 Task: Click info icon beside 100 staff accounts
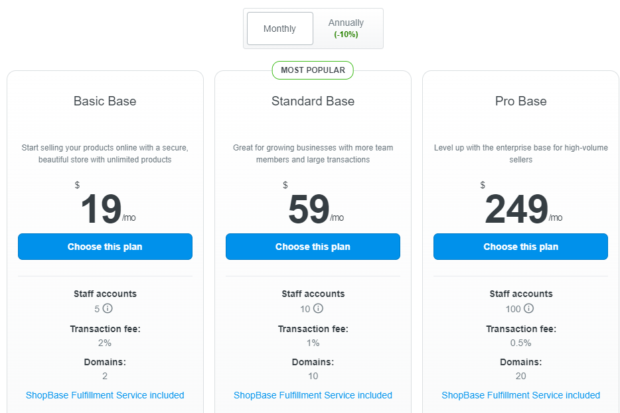[528, 308]
